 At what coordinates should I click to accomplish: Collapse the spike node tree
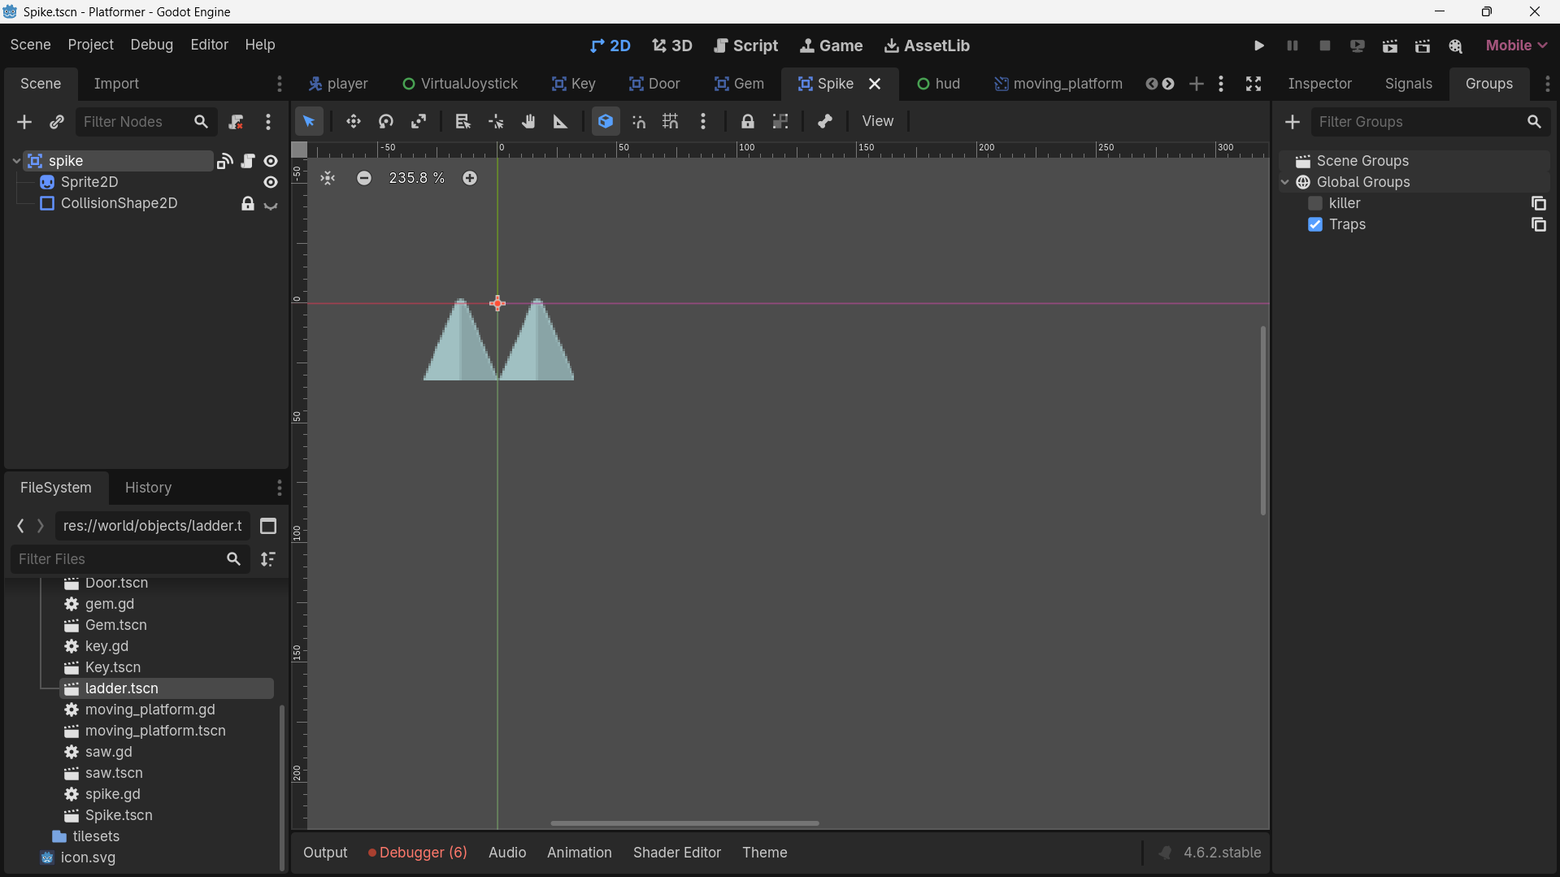pyautogui.click(x=16, y=161)
